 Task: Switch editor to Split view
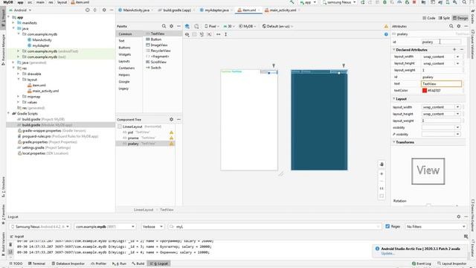click(444, 18)
